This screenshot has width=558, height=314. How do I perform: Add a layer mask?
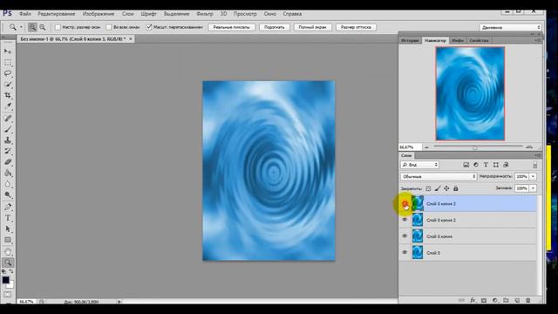pos(484,300)
